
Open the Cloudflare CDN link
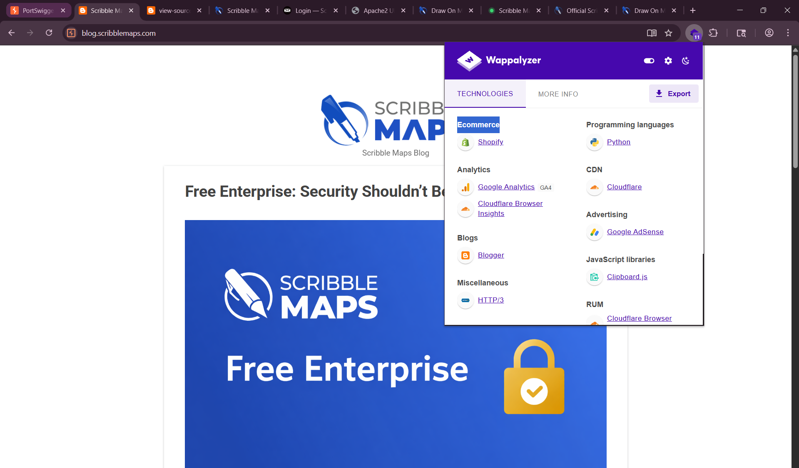[x=624, y=187]
